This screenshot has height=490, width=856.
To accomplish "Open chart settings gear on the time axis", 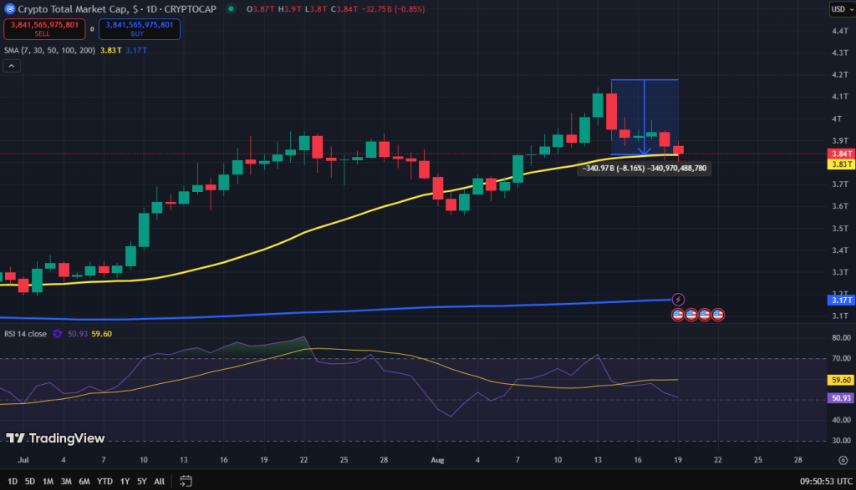I will click(x=843, y=460).
